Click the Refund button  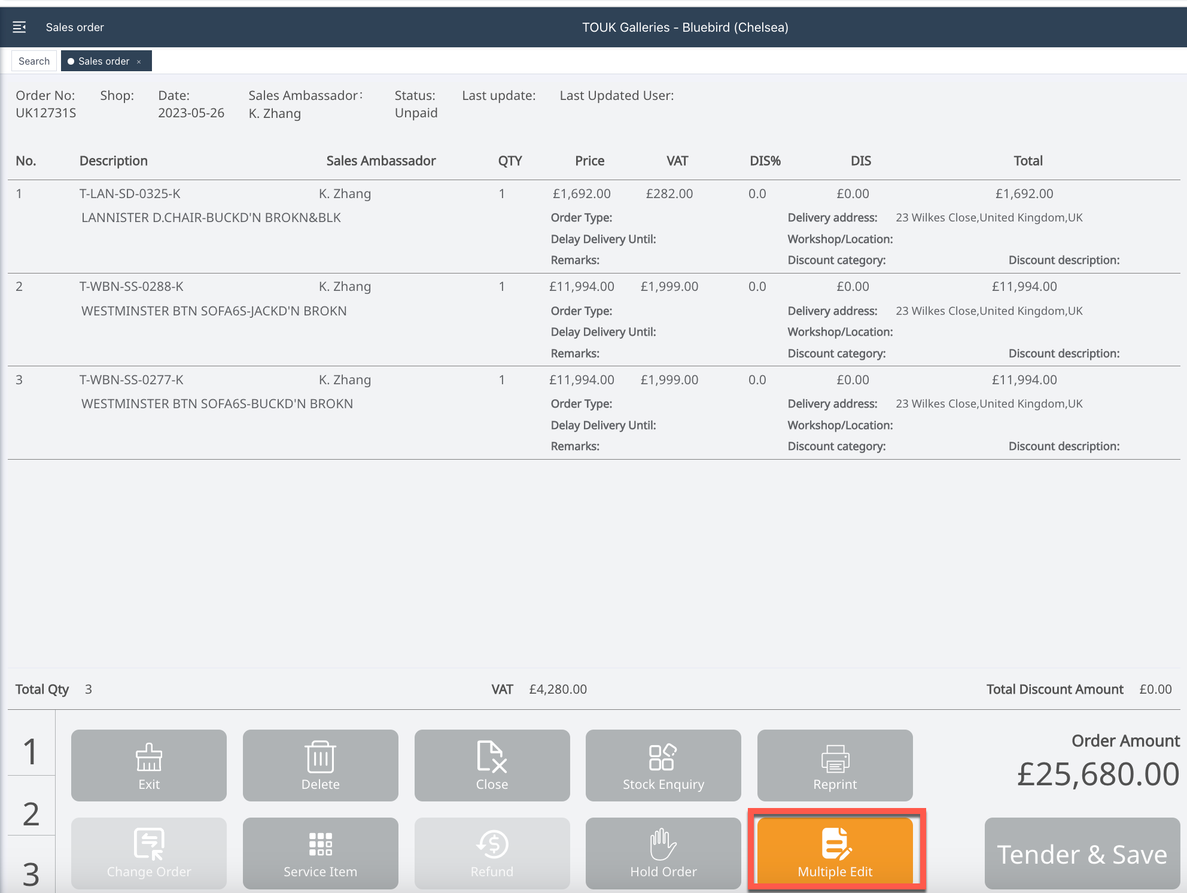tap(492, 852)
